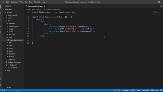Open the .gitignore file
The width and height of the screenshot is (163, 92).
tap(11, 59)
